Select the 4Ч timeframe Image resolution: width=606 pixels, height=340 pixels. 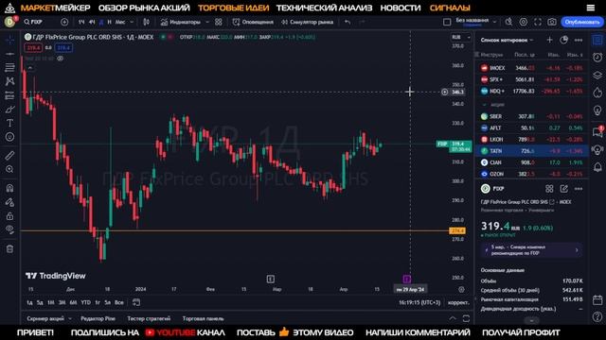point(92,22)
